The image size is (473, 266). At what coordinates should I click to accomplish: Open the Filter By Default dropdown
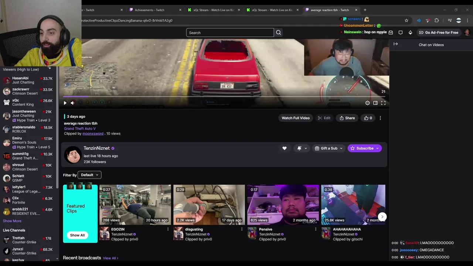click(x=90, y=175)
